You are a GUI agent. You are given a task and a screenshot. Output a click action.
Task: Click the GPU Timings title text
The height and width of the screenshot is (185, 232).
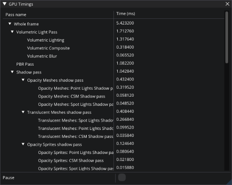click(x=21, y=4)
